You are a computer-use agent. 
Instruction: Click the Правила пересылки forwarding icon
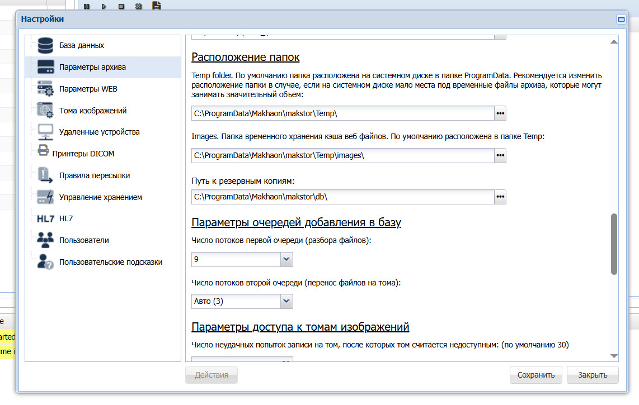point(45,175)
